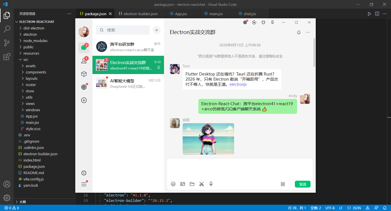Open the electronjs link in Tom's message

click(x=238, y=84)
